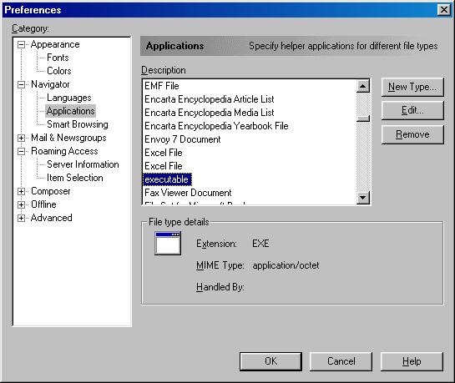Expand the Advanced category
This screenshot has width=455, height=383.
pos(21,218)
